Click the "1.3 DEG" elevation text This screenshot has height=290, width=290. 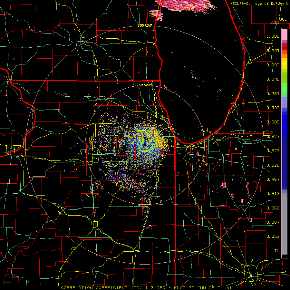click(x=155, y=288)
